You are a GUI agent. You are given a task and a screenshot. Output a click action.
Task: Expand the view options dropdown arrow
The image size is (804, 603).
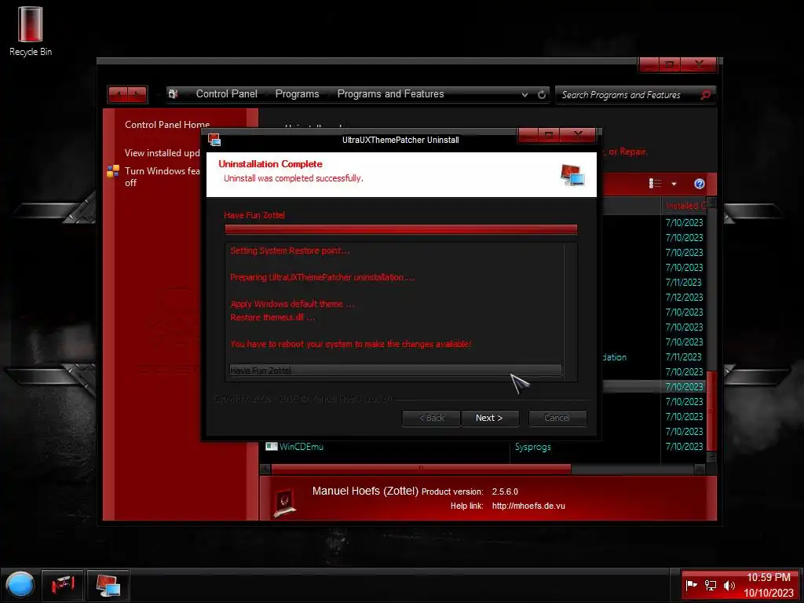point(674,184)
